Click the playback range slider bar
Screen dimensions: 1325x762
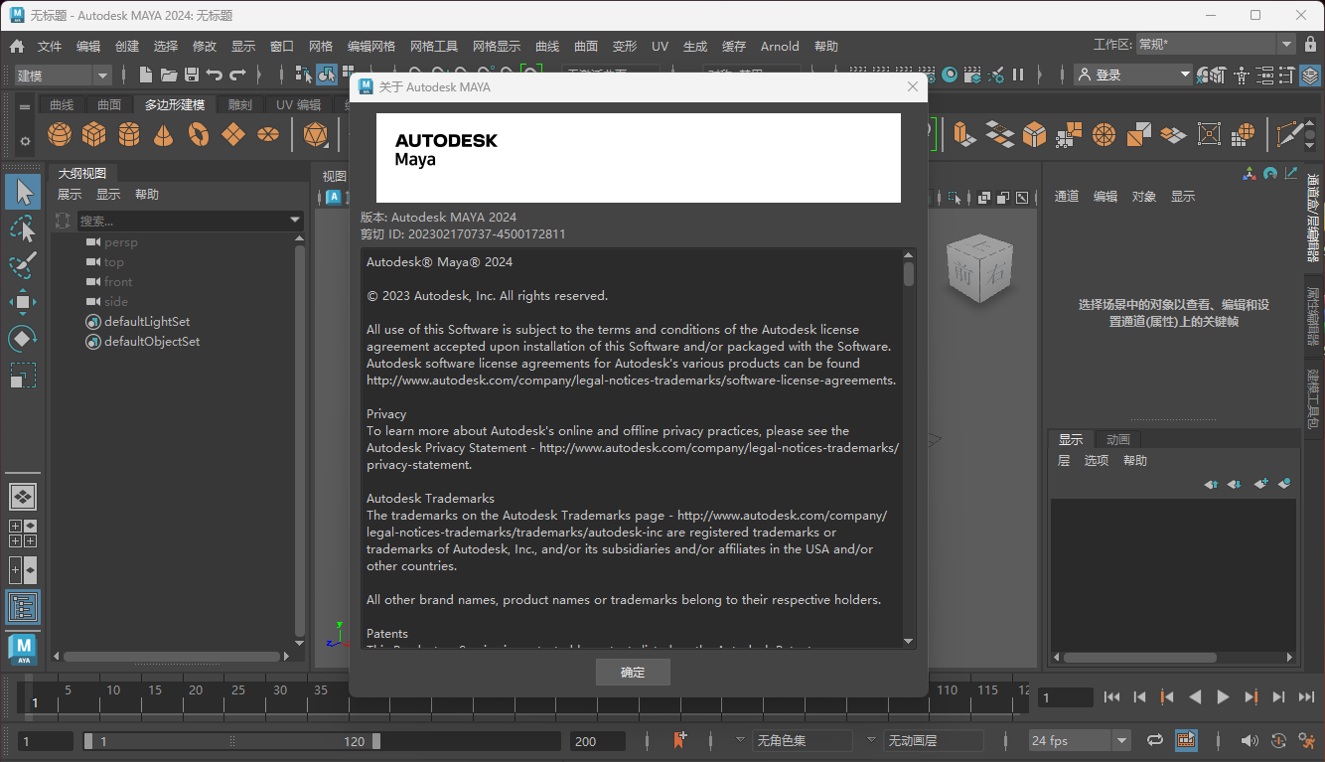click(231, 741)
